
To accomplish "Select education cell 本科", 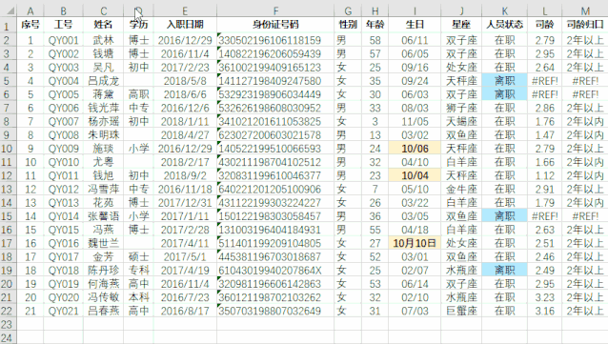I will click(138, 297).
